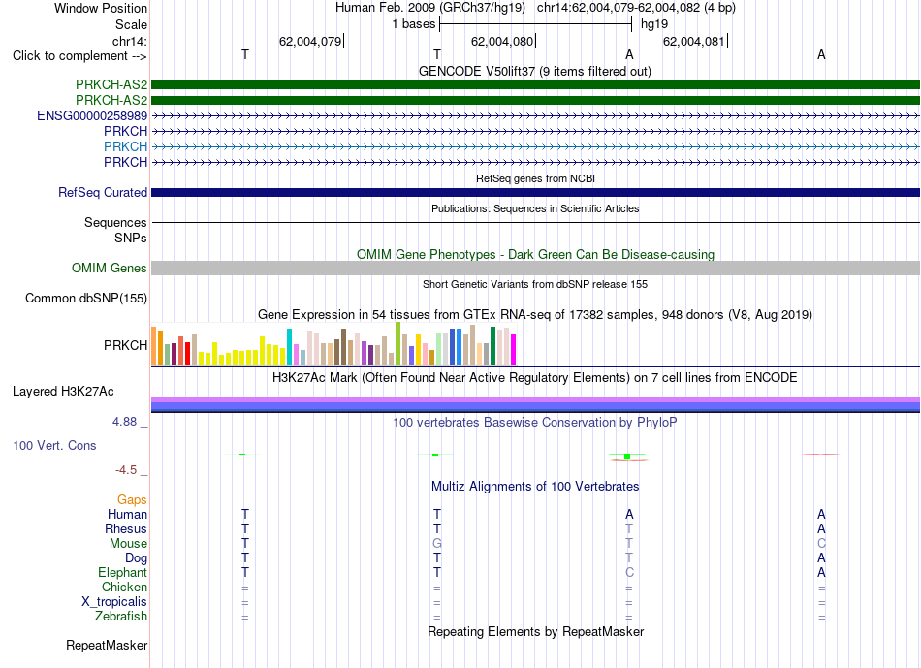Click the GENCODE V50lift37 track title
Image resolution: width=921 pixels, height=668 pixels.
pyautogui.click(x=535, y=72)
